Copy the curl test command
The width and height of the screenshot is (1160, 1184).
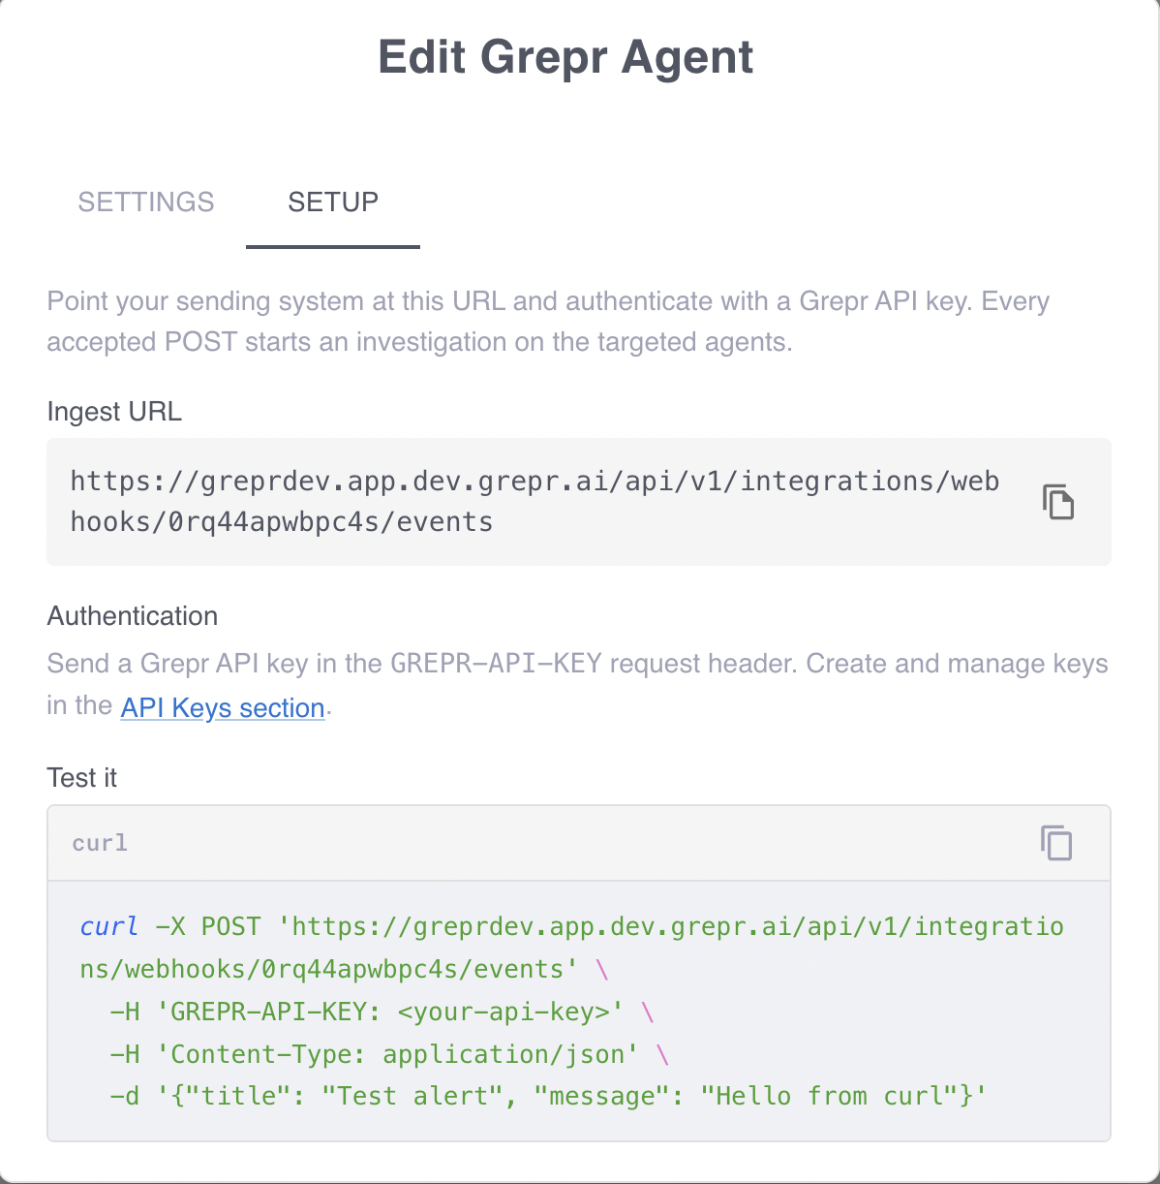point(1056,843)
